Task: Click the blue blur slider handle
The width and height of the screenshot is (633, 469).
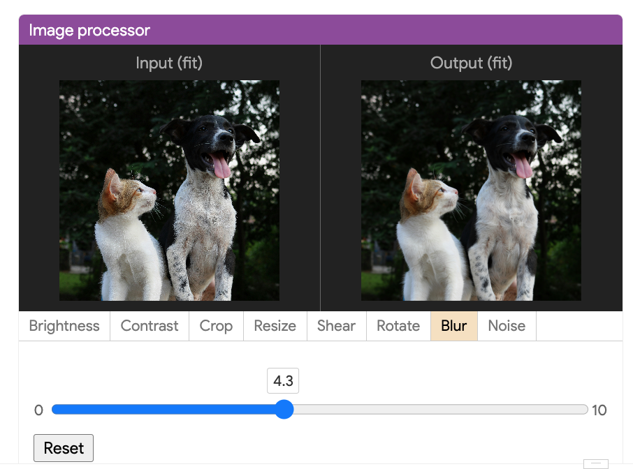Action: [284, 409]
